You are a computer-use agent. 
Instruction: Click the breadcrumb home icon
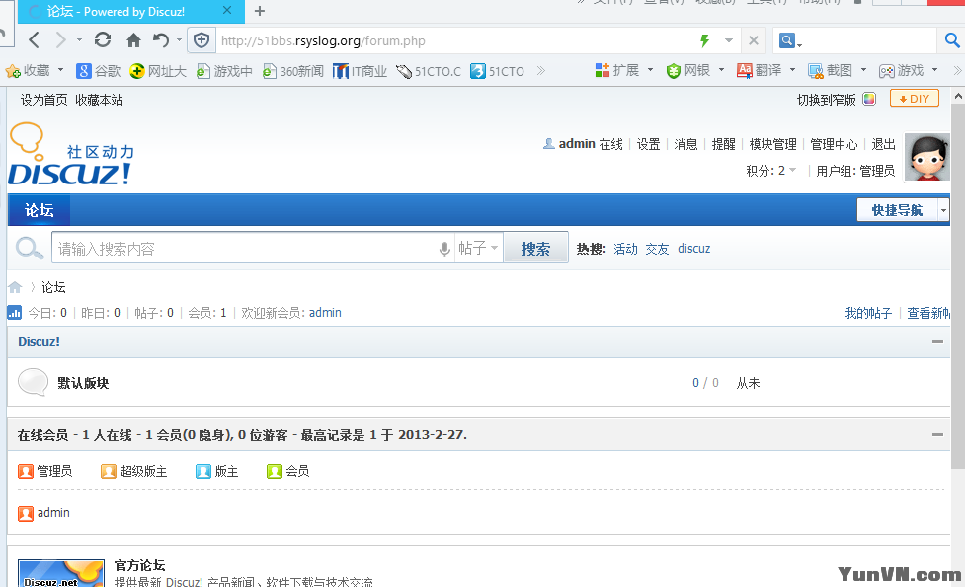point(16,286)
